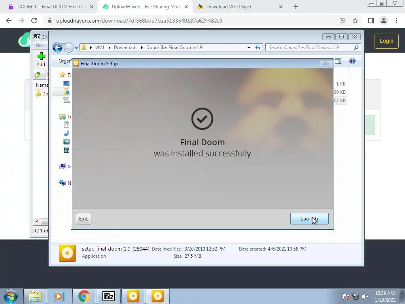Select the VM1 breadcrumb in Explorer
The height and width of the screenshot is (304, 405).
(x=100, y=47)
